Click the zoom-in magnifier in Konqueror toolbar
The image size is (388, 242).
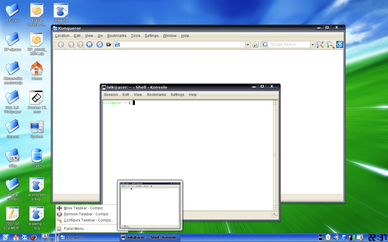coord(330,44)
